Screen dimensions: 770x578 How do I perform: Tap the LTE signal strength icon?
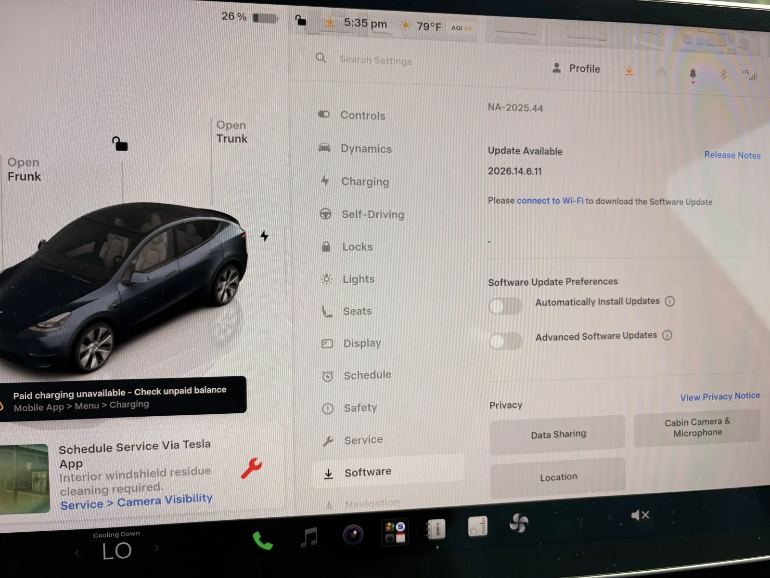pyautogui.click(x=751, y=75)
